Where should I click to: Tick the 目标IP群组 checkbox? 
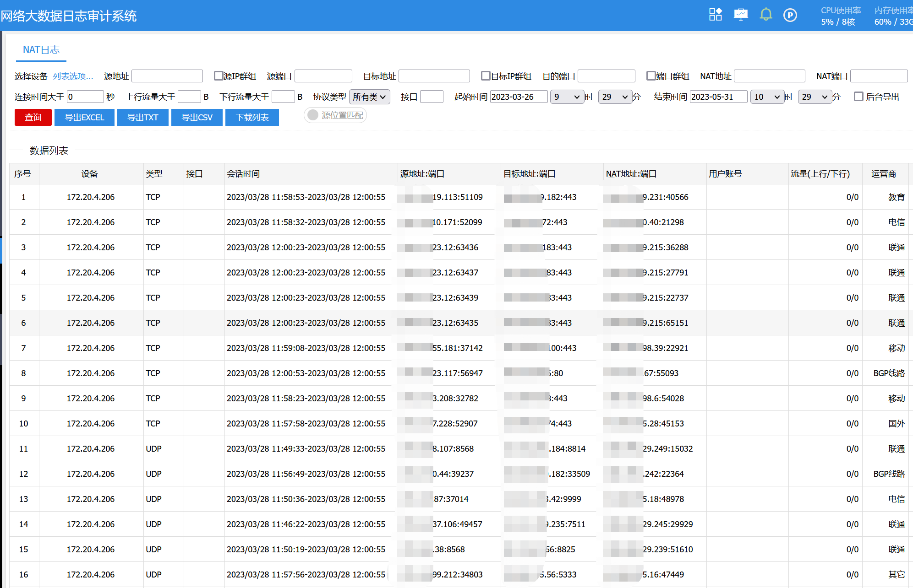[x=486, y=76]
